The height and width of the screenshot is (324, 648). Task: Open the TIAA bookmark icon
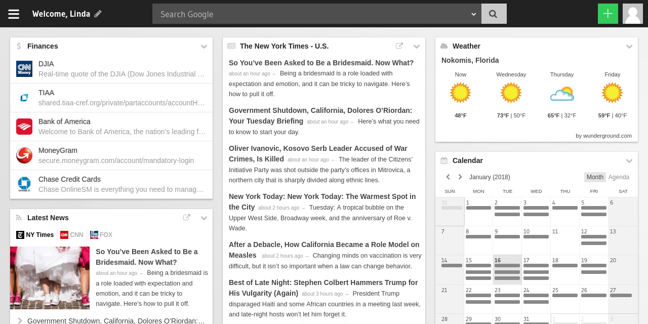(x=24, y=98)
